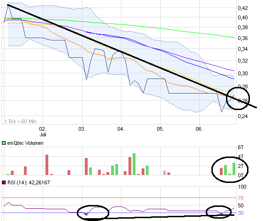Image resolution: width=263 pixels, height=221 pixels.
Task: Click the 0,36 price axis value
Action: click(243, 38)
